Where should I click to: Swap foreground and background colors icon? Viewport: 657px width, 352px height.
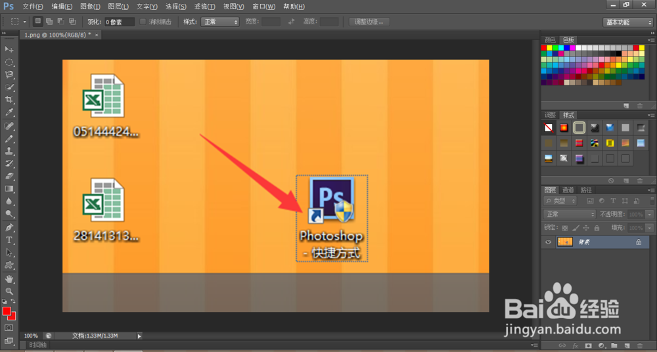[13, 301]
